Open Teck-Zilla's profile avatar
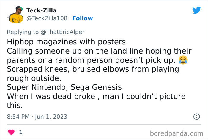Image resolution: width=208 pixels, height=140 pixels. coord(16,14)
